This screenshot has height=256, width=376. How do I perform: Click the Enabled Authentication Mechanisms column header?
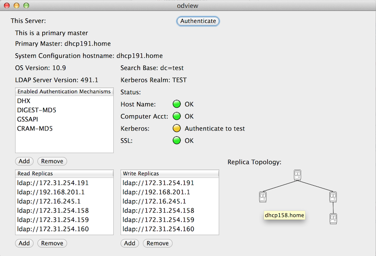(64, 92)
